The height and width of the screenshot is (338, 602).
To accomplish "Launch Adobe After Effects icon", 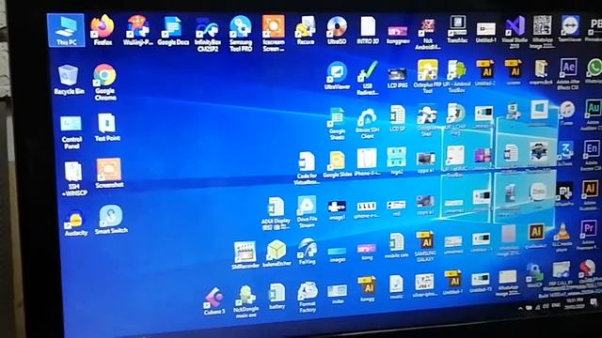I will tap(568, 74).
